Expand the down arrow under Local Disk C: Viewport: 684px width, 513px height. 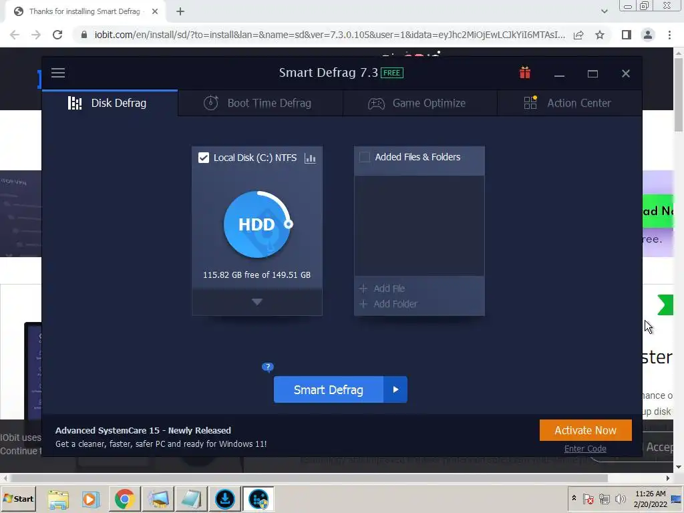click(257, 302)
